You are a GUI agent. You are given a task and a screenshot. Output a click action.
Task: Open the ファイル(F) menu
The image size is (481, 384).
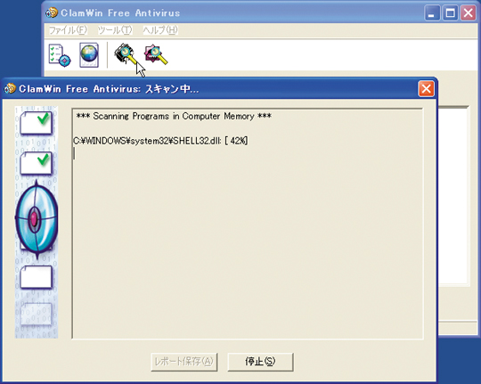(68, 30)
